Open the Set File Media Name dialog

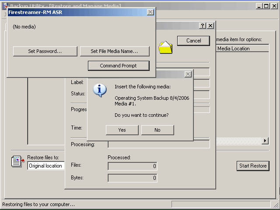click(x=115, y=52)
